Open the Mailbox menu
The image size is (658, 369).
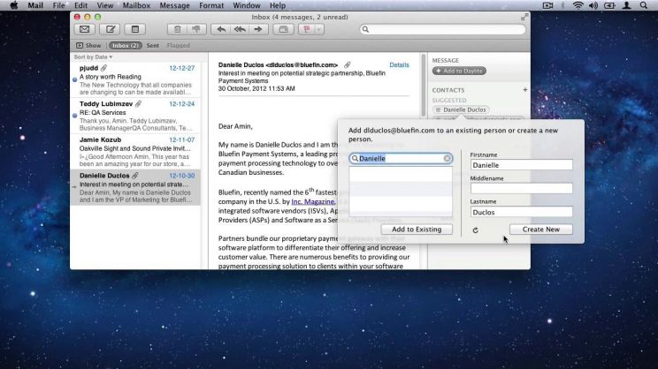tap(136, 5)
